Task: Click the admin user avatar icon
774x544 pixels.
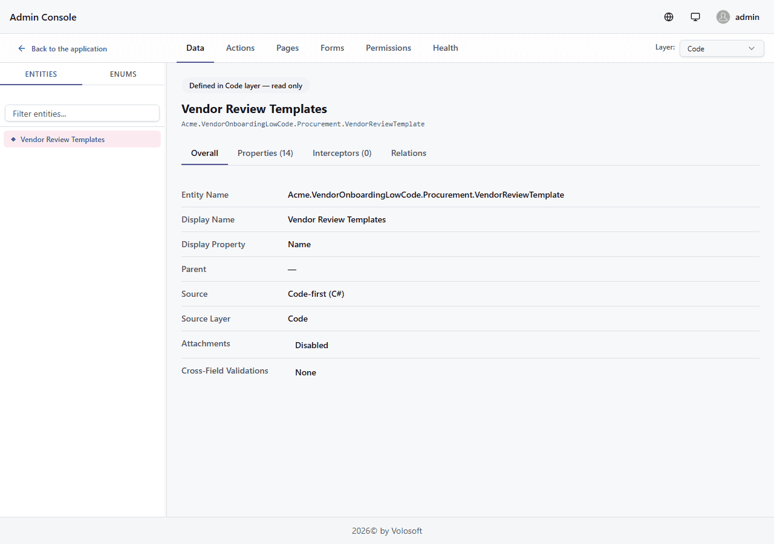Action: click(x=723, y=17)
